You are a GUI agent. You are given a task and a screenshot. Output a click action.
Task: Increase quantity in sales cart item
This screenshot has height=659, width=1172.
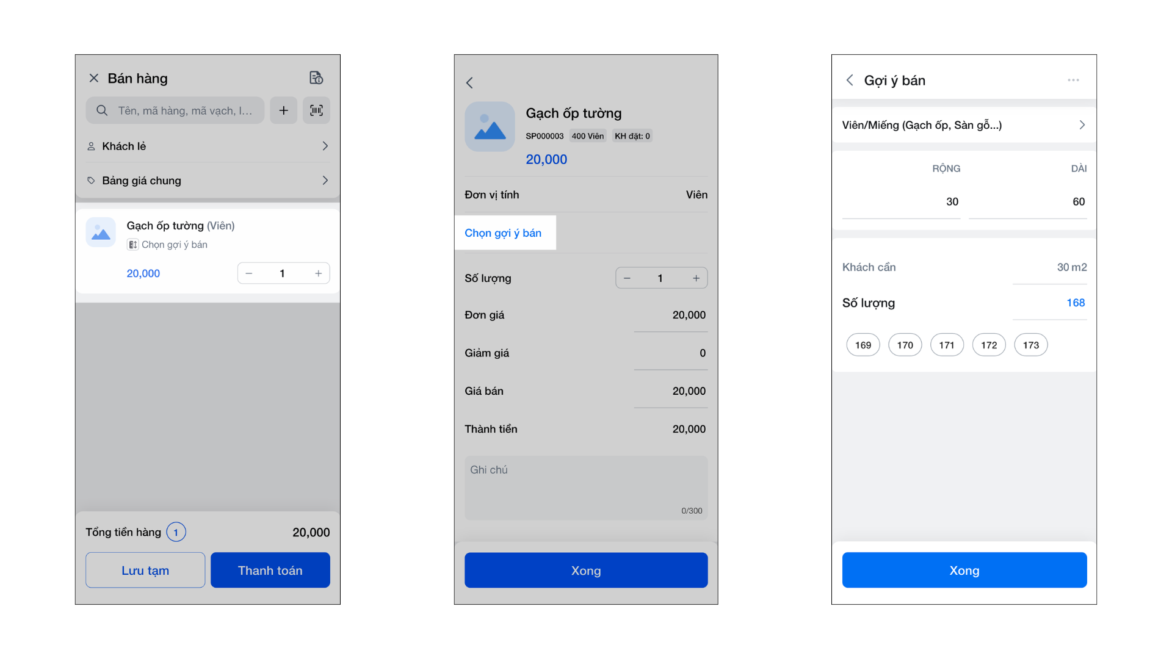[x=318, y=273]
